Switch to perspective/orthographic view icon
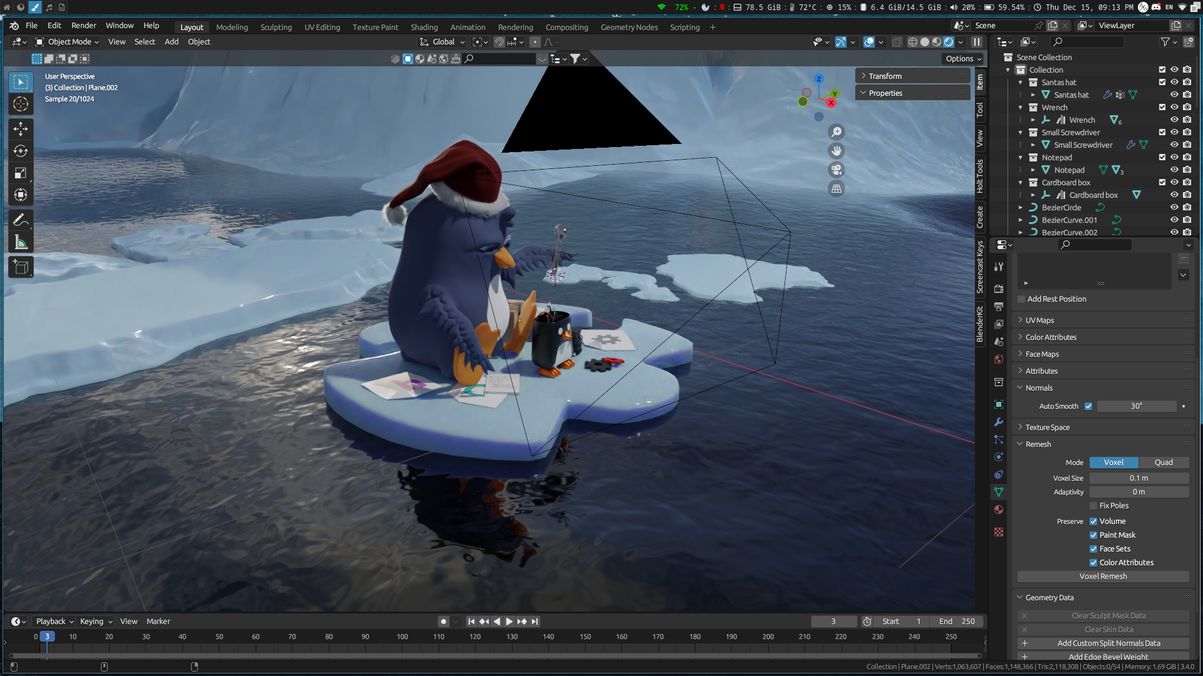This screenshot has width=1203, height=676. pos(836,188)
